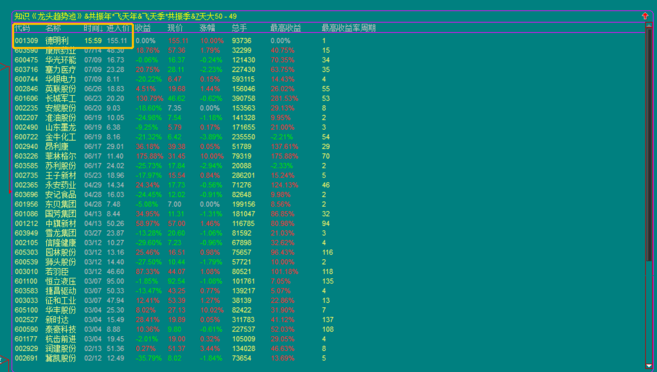Select the 安记食品 stock name
657x372 pixels.
61,194
